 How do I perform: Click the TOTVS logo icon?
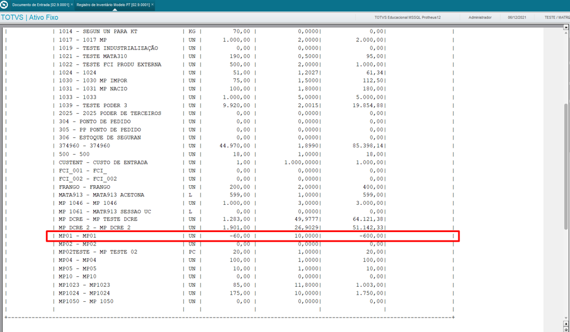click(4, 4)
